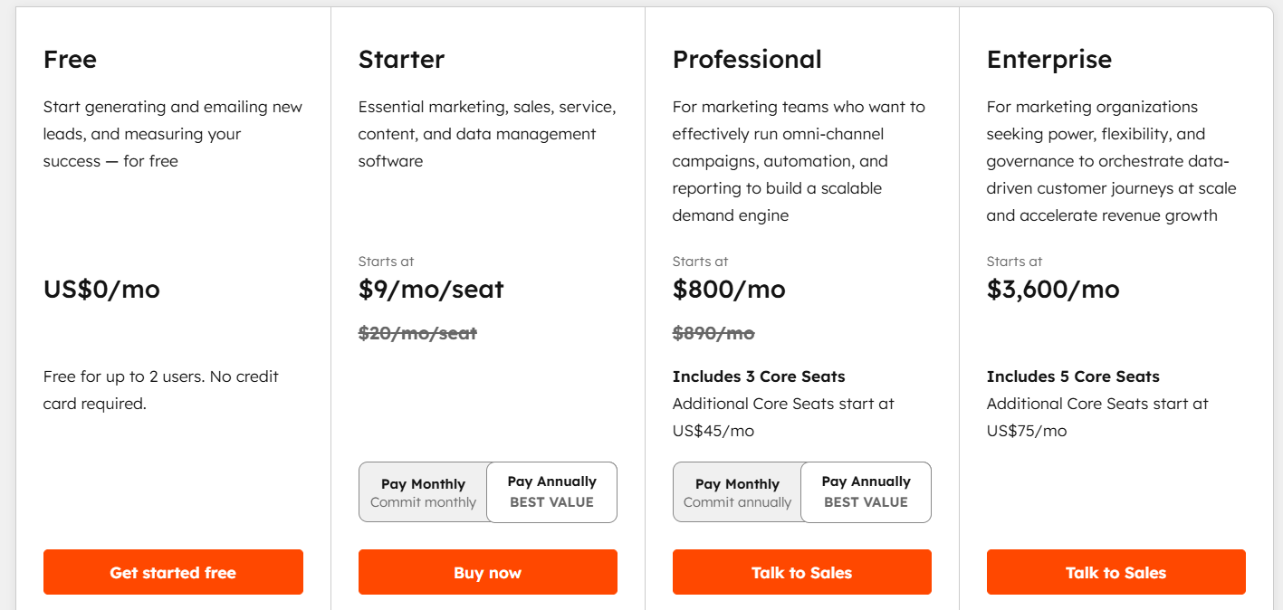Click the Free plan heading

click(x=69, y=60)
